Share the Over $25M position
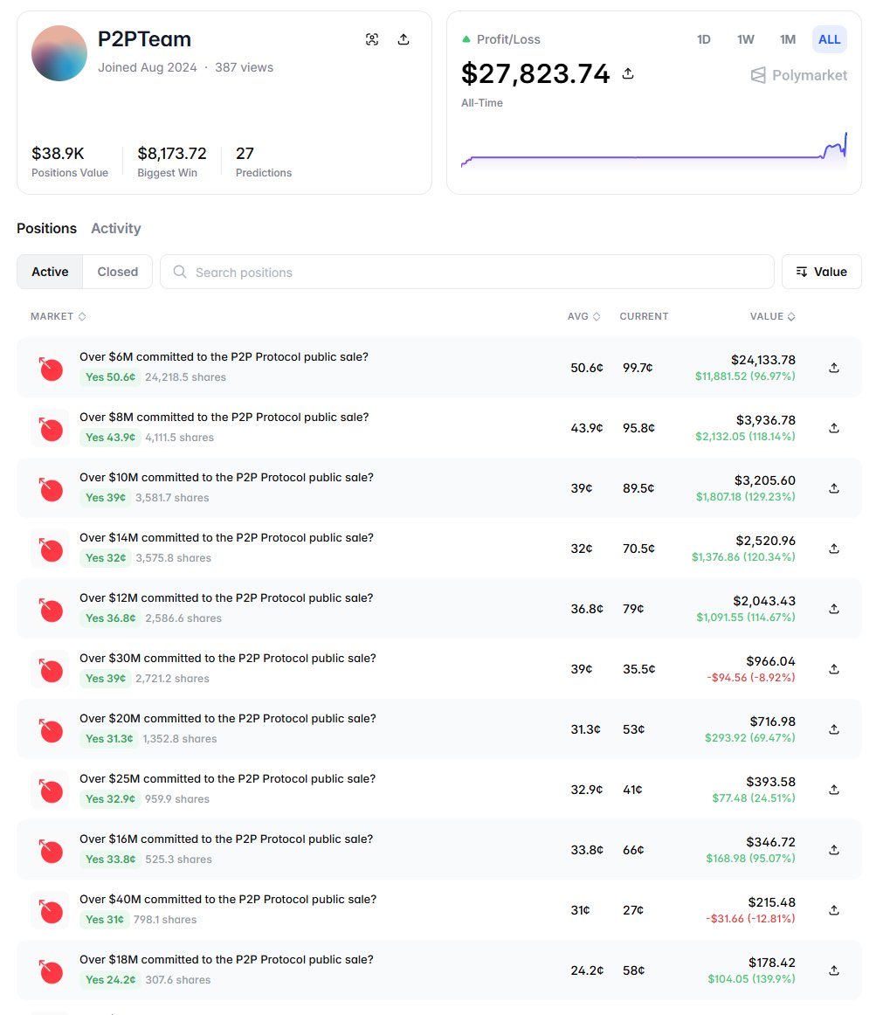This screenshot has width=883, height=1015. click(x=834, y=789)
